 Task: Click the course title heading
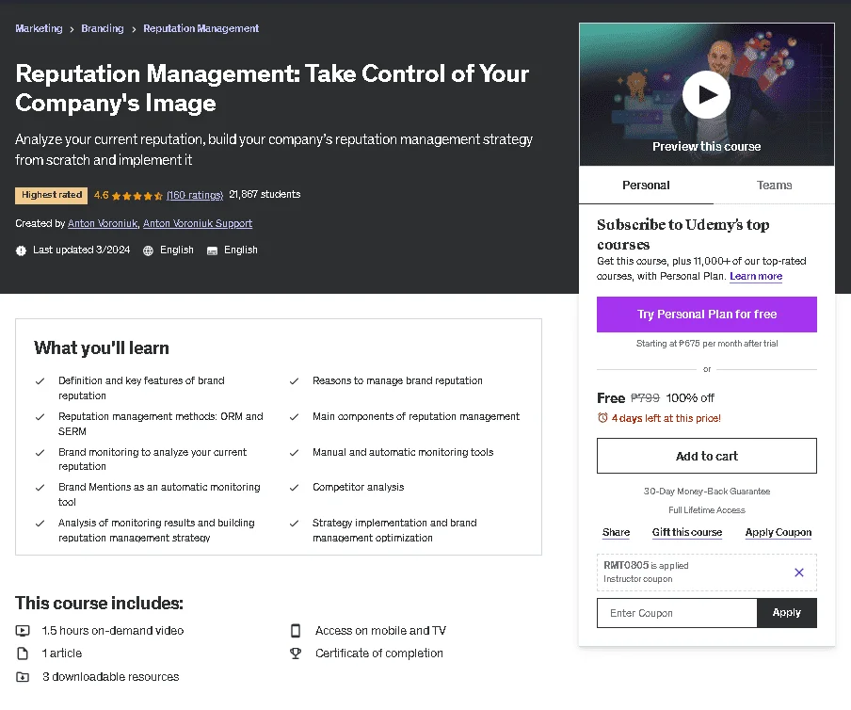[x=272, y=88]
